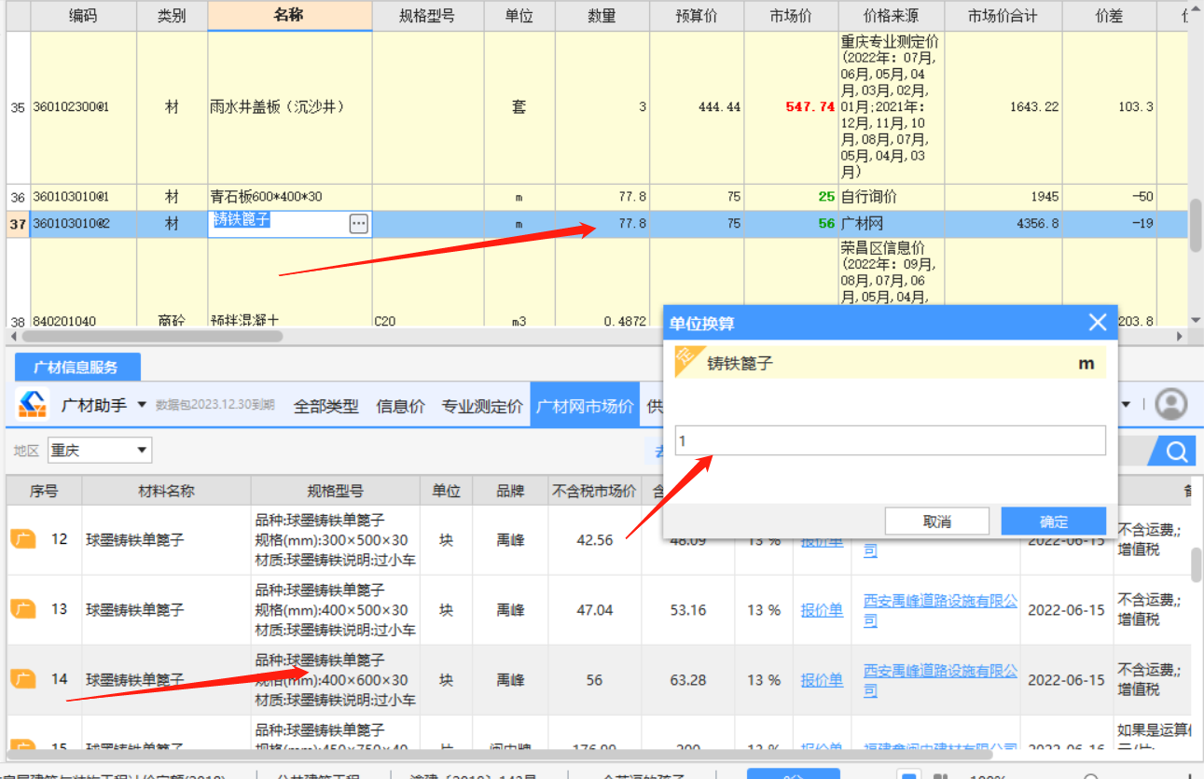The width and height of the screenshot is (1204, 779).
Task: Select row number 36 header
Action: 18,197
